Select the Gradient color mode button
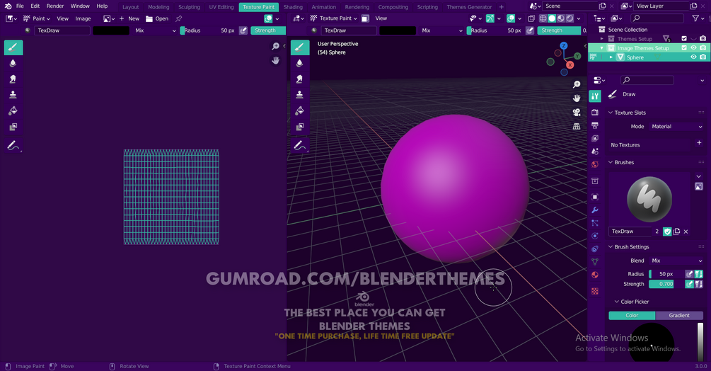Screen dimensions: 711x371 click(x=679, y=315)
